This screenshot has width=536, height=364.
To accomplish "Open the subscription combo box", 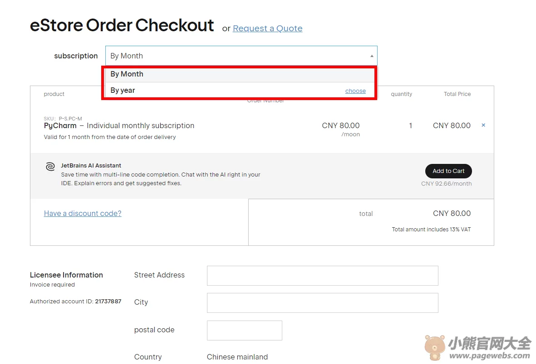I will pos(241,56).
